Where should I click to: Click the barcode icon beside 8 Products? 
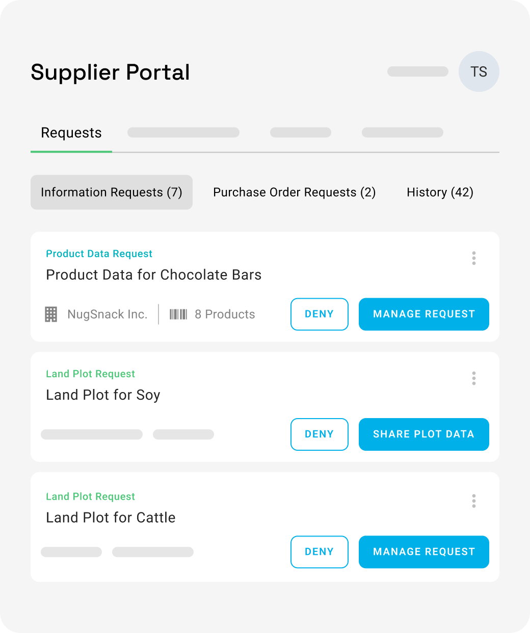click(178, 314)
